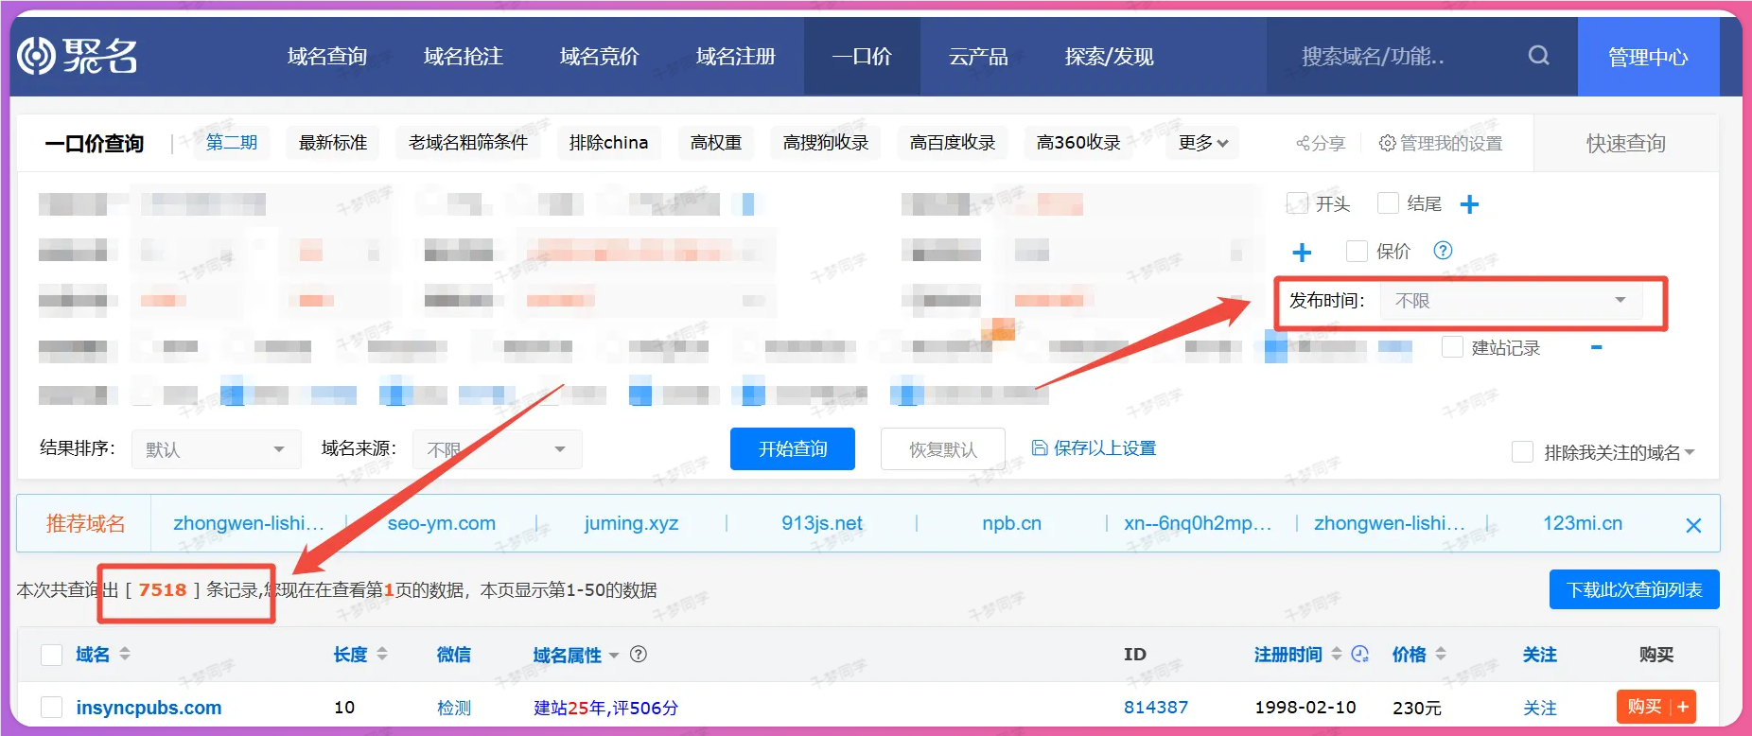The height and width of the screenshot is (736, 1752).
Task: Open 结果排序 dropdown set to 默认
Action: 216,449
